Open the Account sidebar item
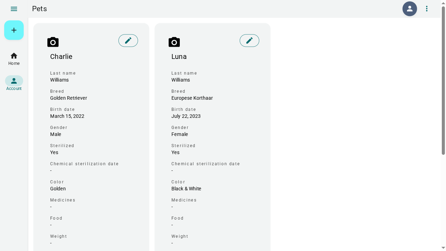Screen dimensions: 446x251 coord(14,84)
